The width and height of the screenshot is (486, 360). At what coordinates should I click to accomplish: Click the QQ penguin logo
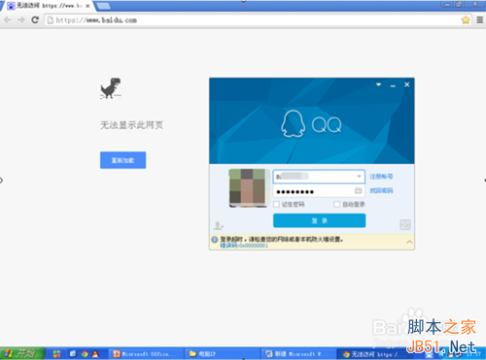click(x=293, y=124)
